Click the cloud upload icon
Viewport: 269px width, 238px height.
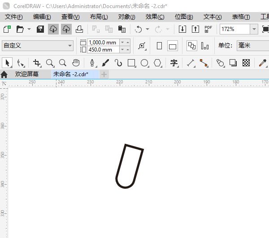66,29
